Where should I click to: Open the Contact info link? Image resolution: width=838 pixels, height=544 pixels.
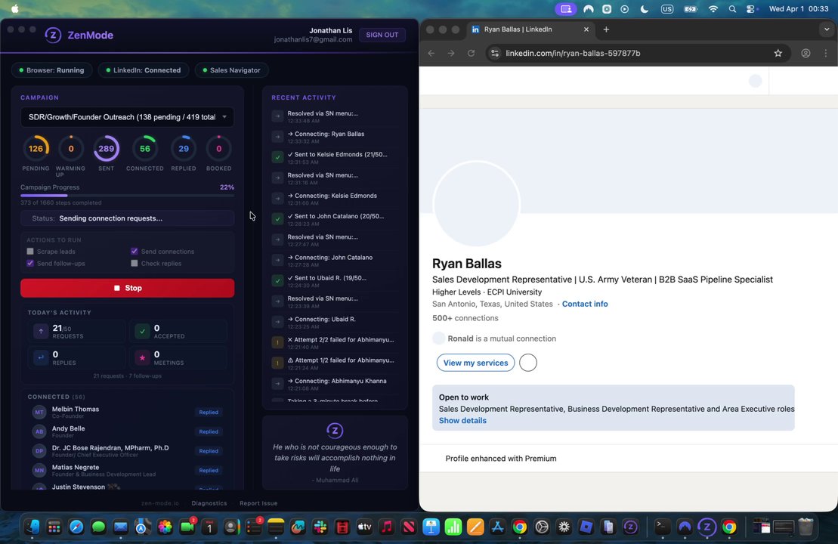tap(585, 304)
